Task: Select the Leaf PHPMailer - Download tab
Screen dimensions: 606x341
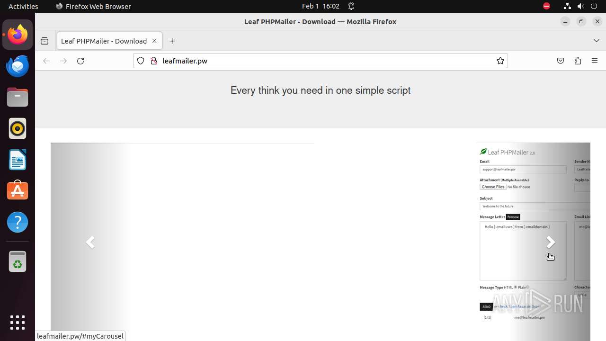Action: [109, 41]
